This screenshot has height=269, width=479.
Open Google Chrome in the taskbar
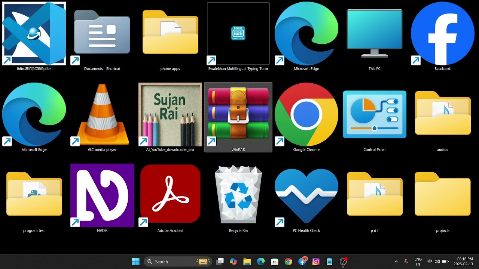pos(288,262)
